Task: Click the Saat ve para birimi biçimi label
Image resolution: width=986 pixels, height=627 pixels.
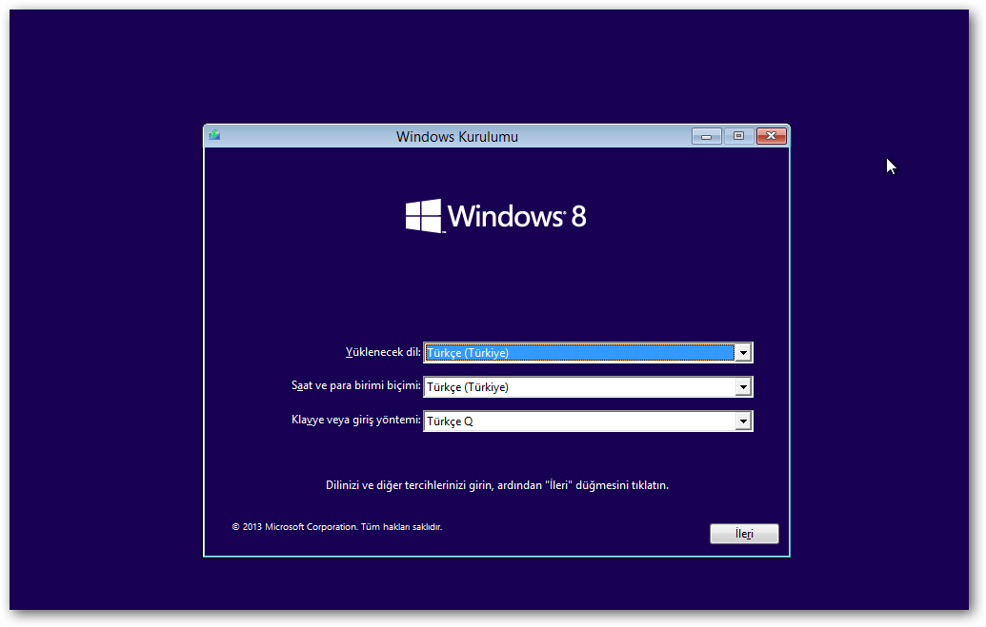Action: (x=356, y=385)
